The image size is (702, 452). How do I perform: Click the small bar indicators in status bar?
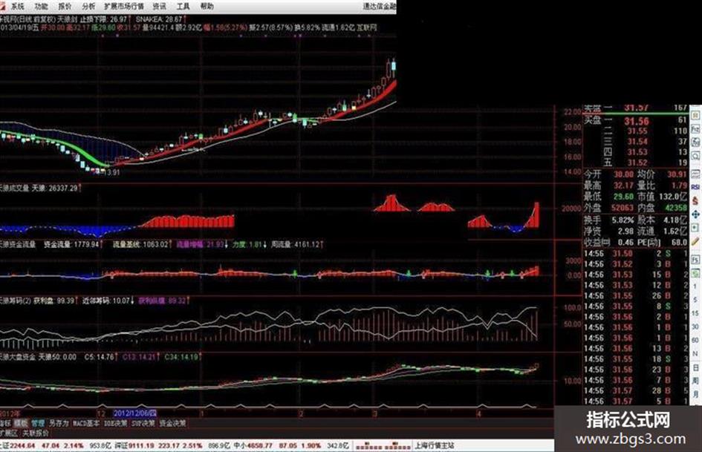click(383, 446)
